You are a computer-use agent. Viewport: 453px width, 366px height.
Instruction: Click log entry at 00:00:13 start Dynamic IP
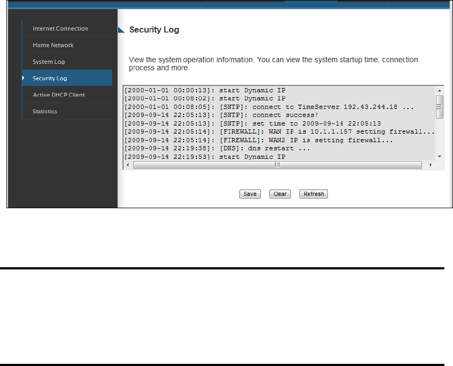pos(205,90)
